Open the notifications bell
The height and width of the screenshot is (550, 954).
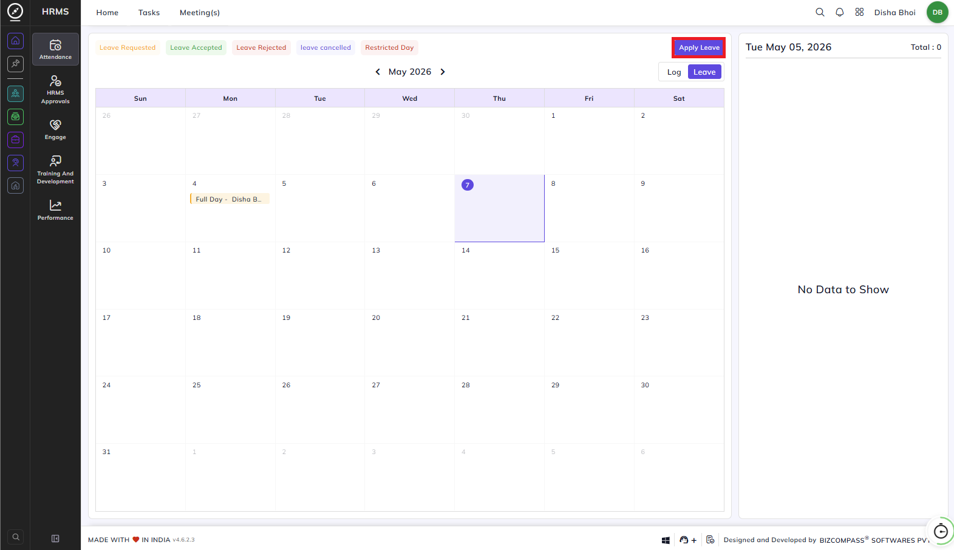click(x=840, y=12)
